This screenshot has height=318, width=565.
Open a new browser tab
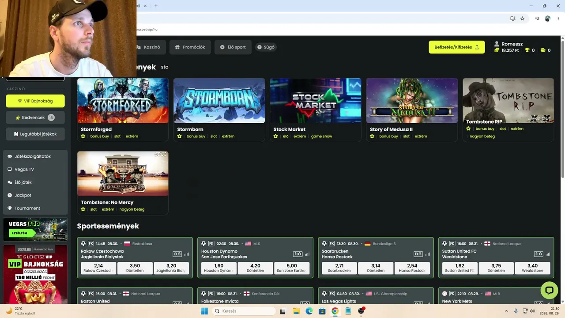point(156,6)
